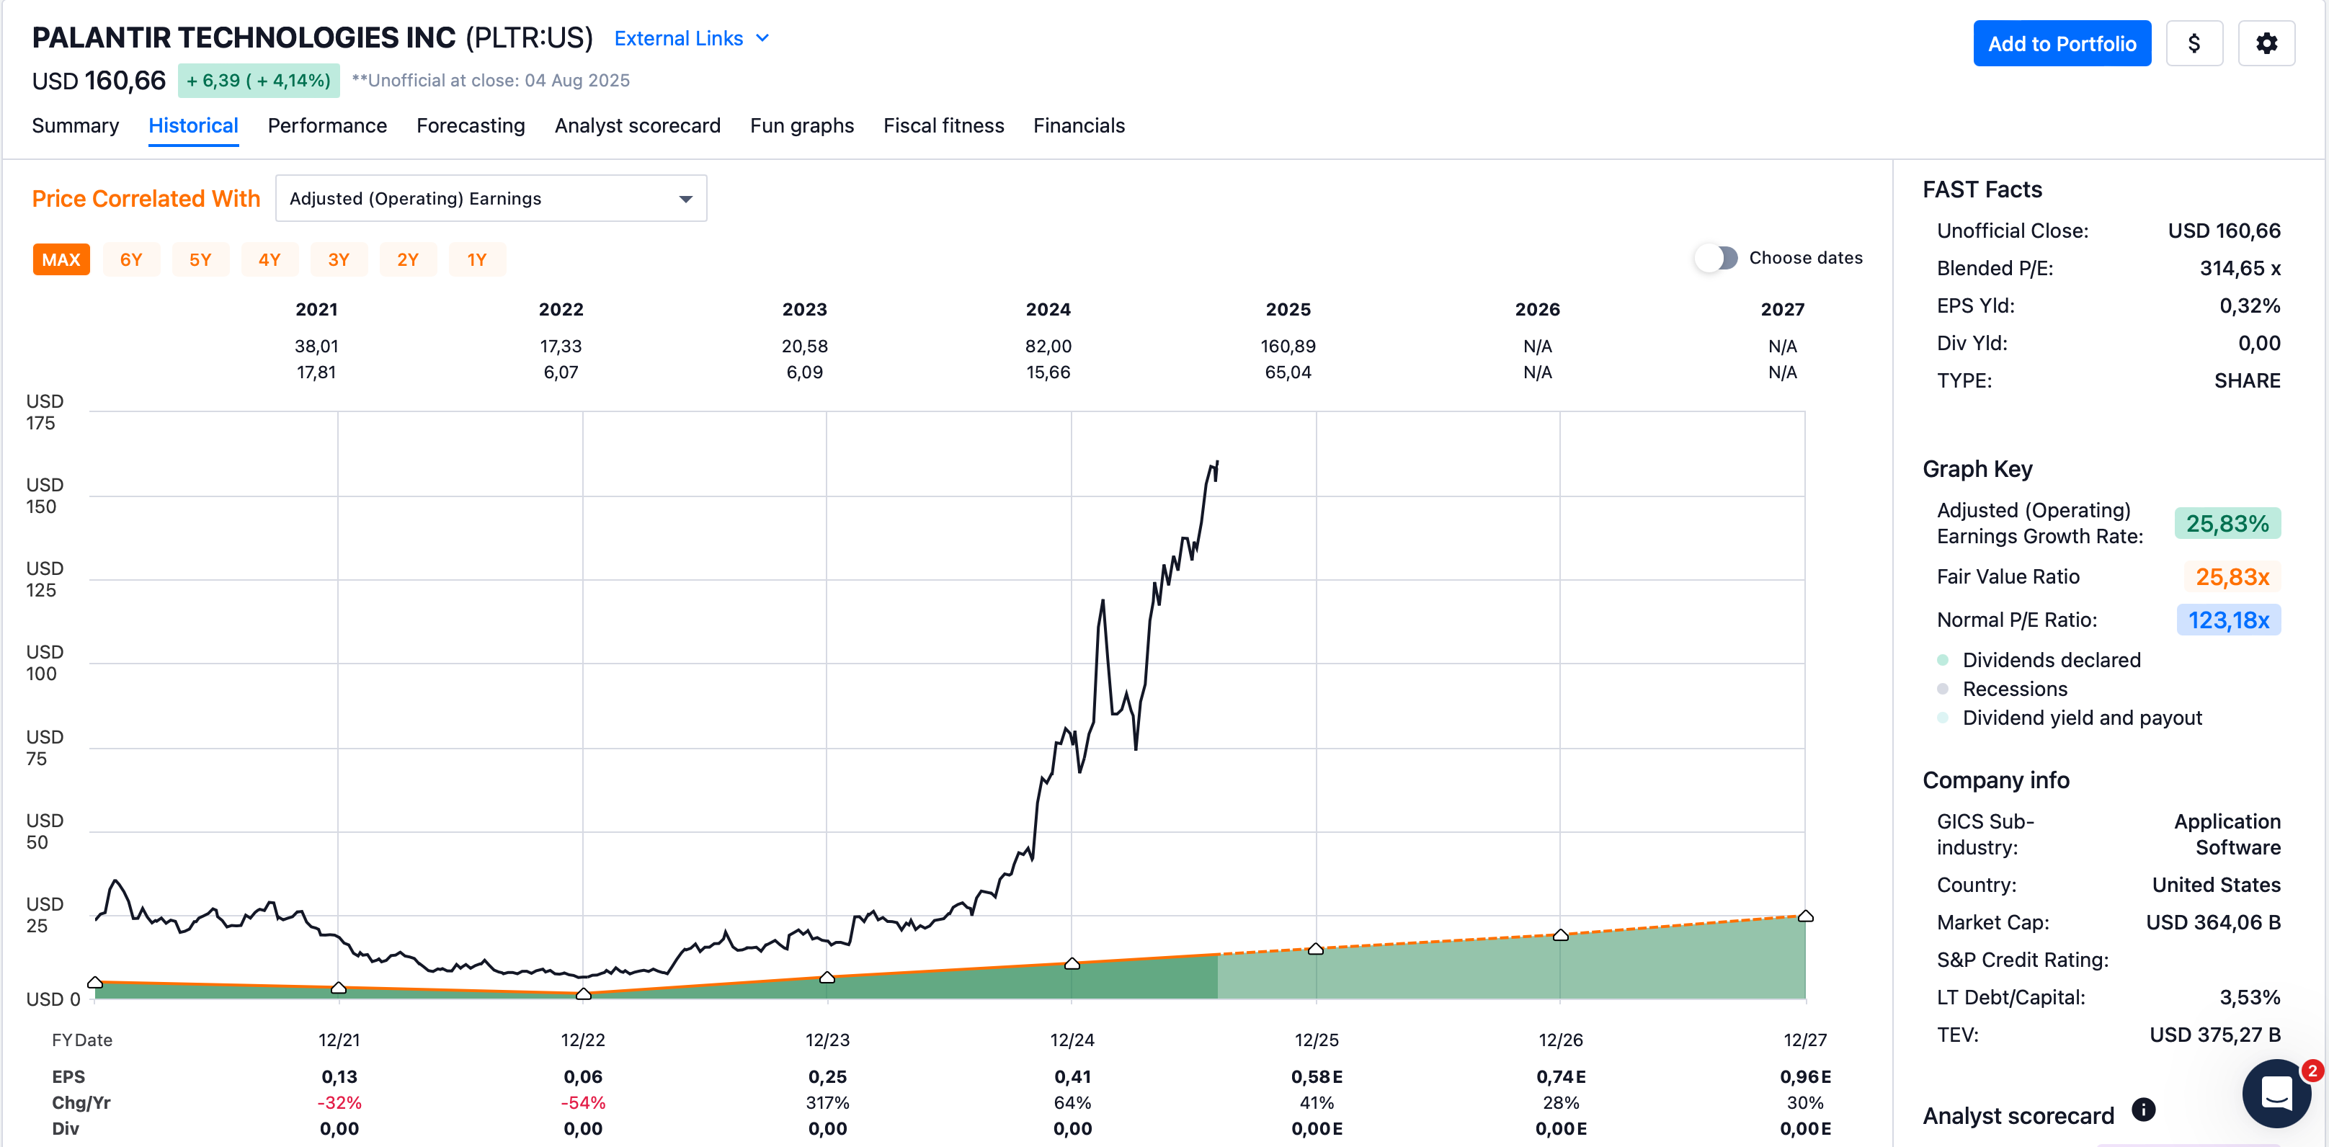The image size is (2329, 1147).
Task: Click the 25,83% growth rate swatch
Action: (2227, 523)
